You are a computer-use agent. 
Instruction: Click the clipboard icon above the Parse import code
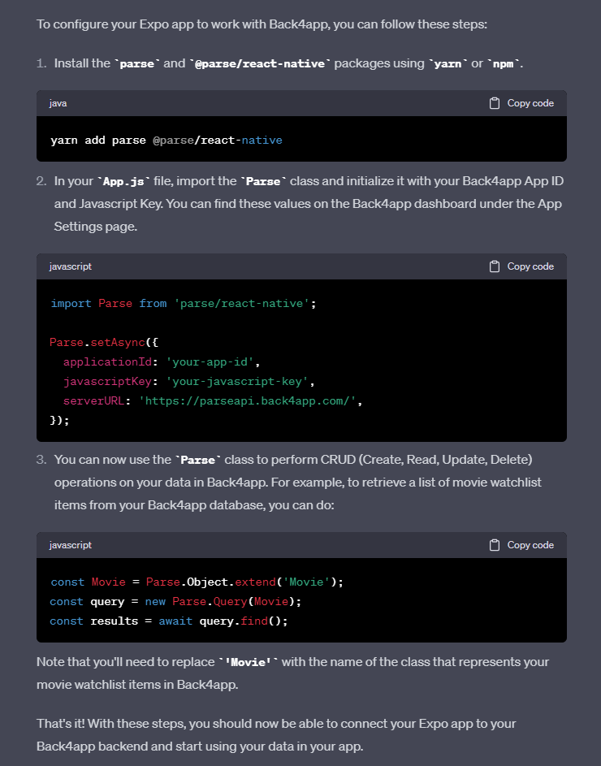[495, 266]
